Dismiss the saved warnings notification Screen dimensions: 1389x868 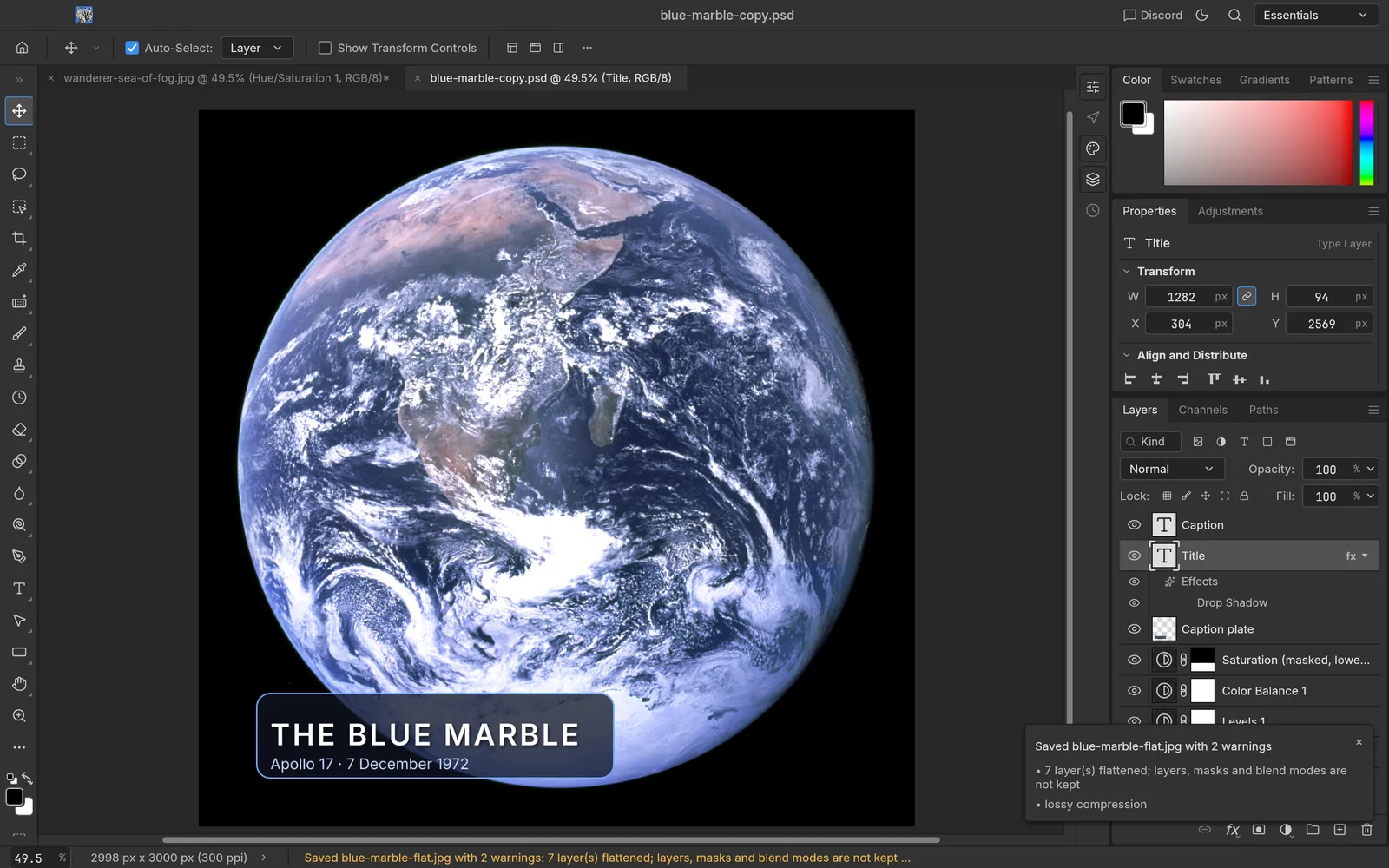(x=1359, y=742)
